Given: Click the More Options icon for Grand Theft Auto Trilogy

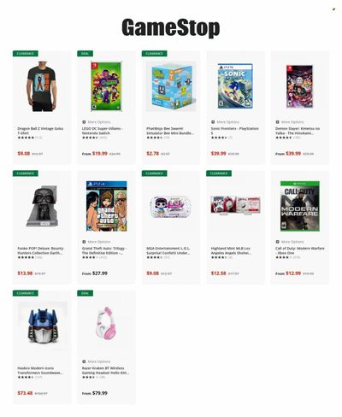Looking at the screenshot, I should (x=84, y=242).
